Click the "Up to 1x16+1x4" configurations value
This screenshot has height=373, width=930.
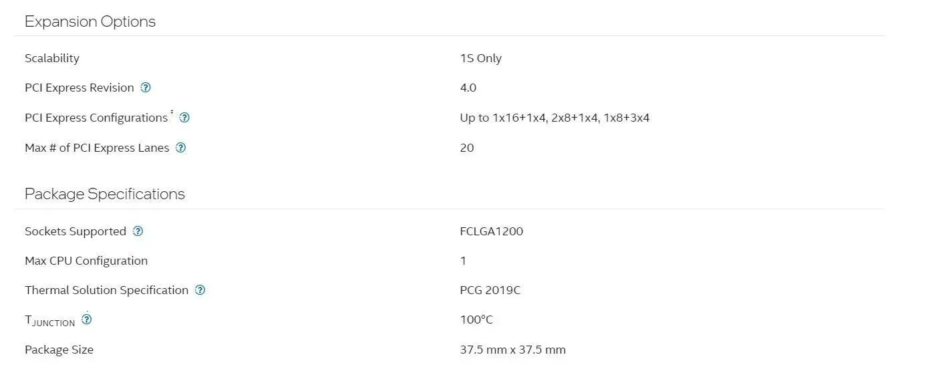pos(554,118)
